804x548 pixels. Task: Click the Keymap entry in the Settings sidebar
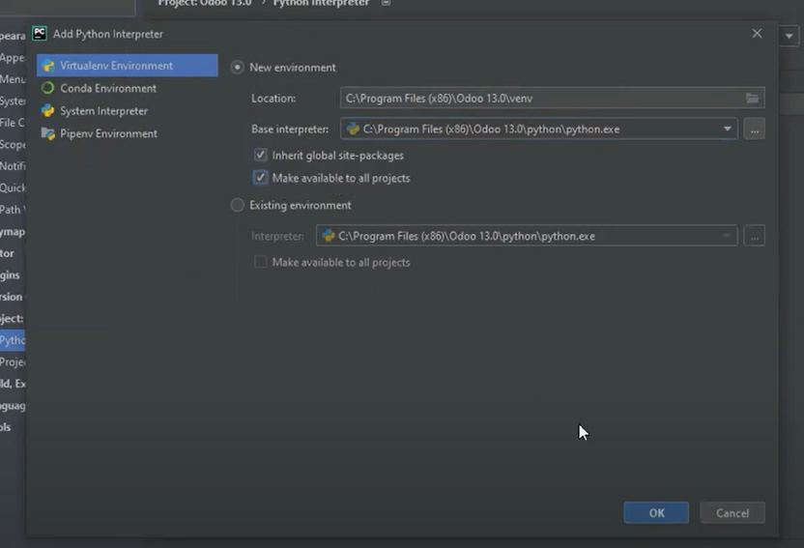(13, 232)
